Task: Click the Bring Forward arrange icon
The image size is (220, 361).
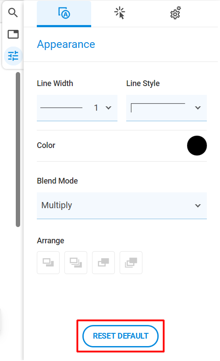Action: pyautogui.click(x=103, y=263)
